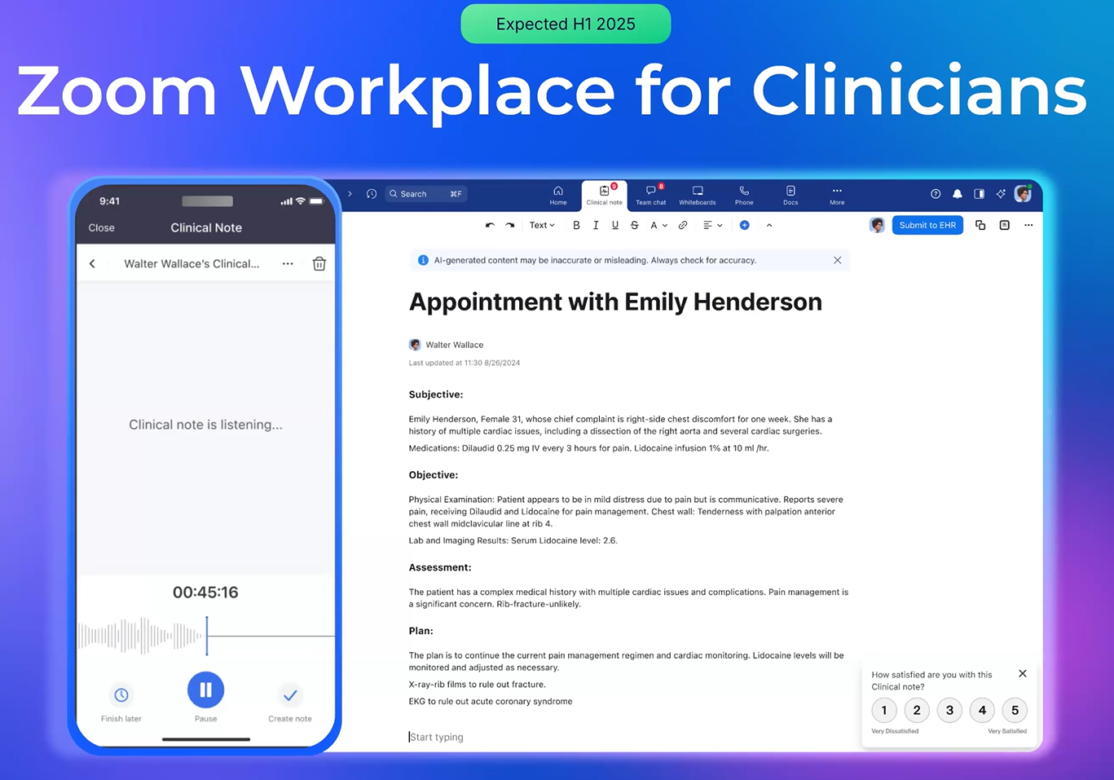
Task: Choose satisfaction rating 5
Action: [x=1015, y=711]
